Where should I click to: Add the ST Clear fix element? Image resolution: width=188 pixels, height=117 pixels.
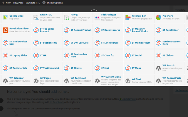[x=108, y=55]
